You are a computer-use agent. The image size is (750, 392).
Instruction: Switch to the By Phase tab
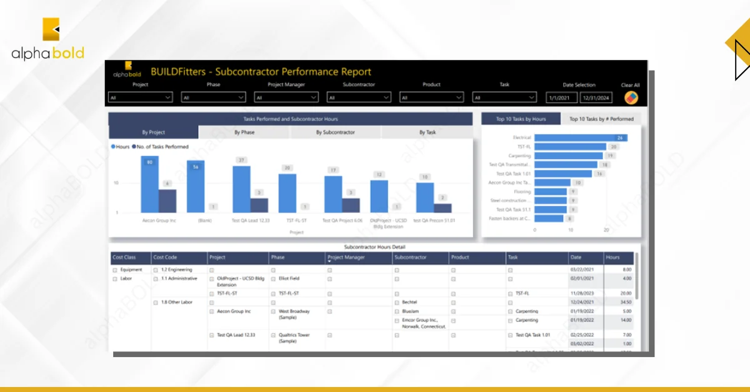point(244,132)
